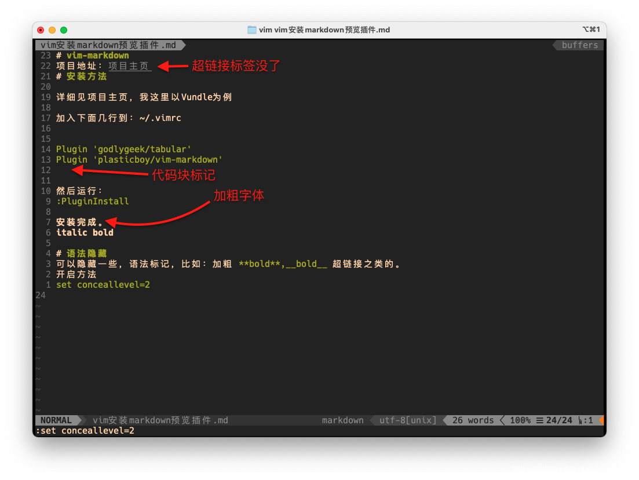Click the 'set conceallevel=2' line in the document

(103, 285)
